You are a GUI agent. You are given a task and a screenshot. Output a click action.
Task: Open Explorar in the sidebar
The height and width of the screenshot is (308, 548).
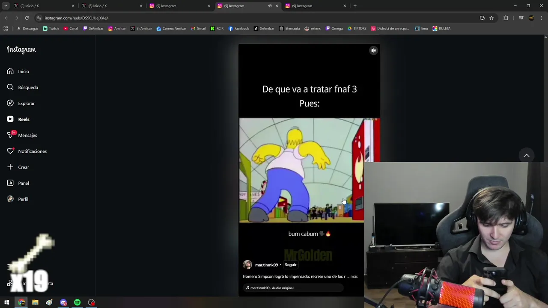21,103
